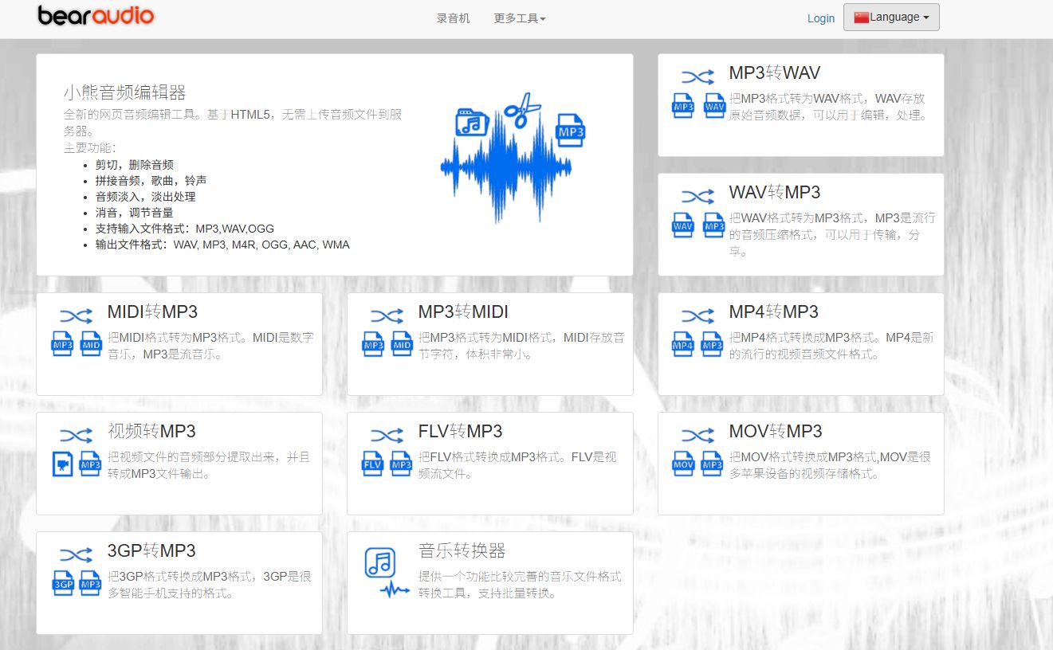Click the shuffle arrows icon in MP3转WAV card
Viewport: 1053px width, 650px height.
698,77
